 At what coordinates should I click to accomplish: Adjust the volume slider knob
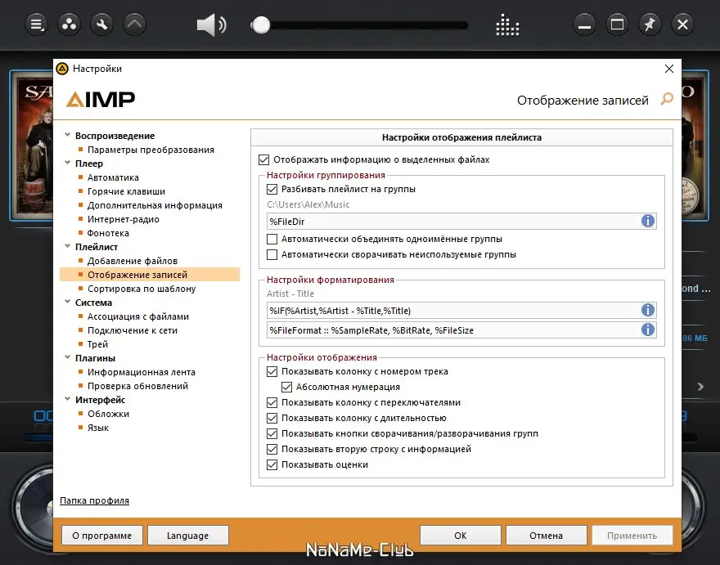pos(261,25)
